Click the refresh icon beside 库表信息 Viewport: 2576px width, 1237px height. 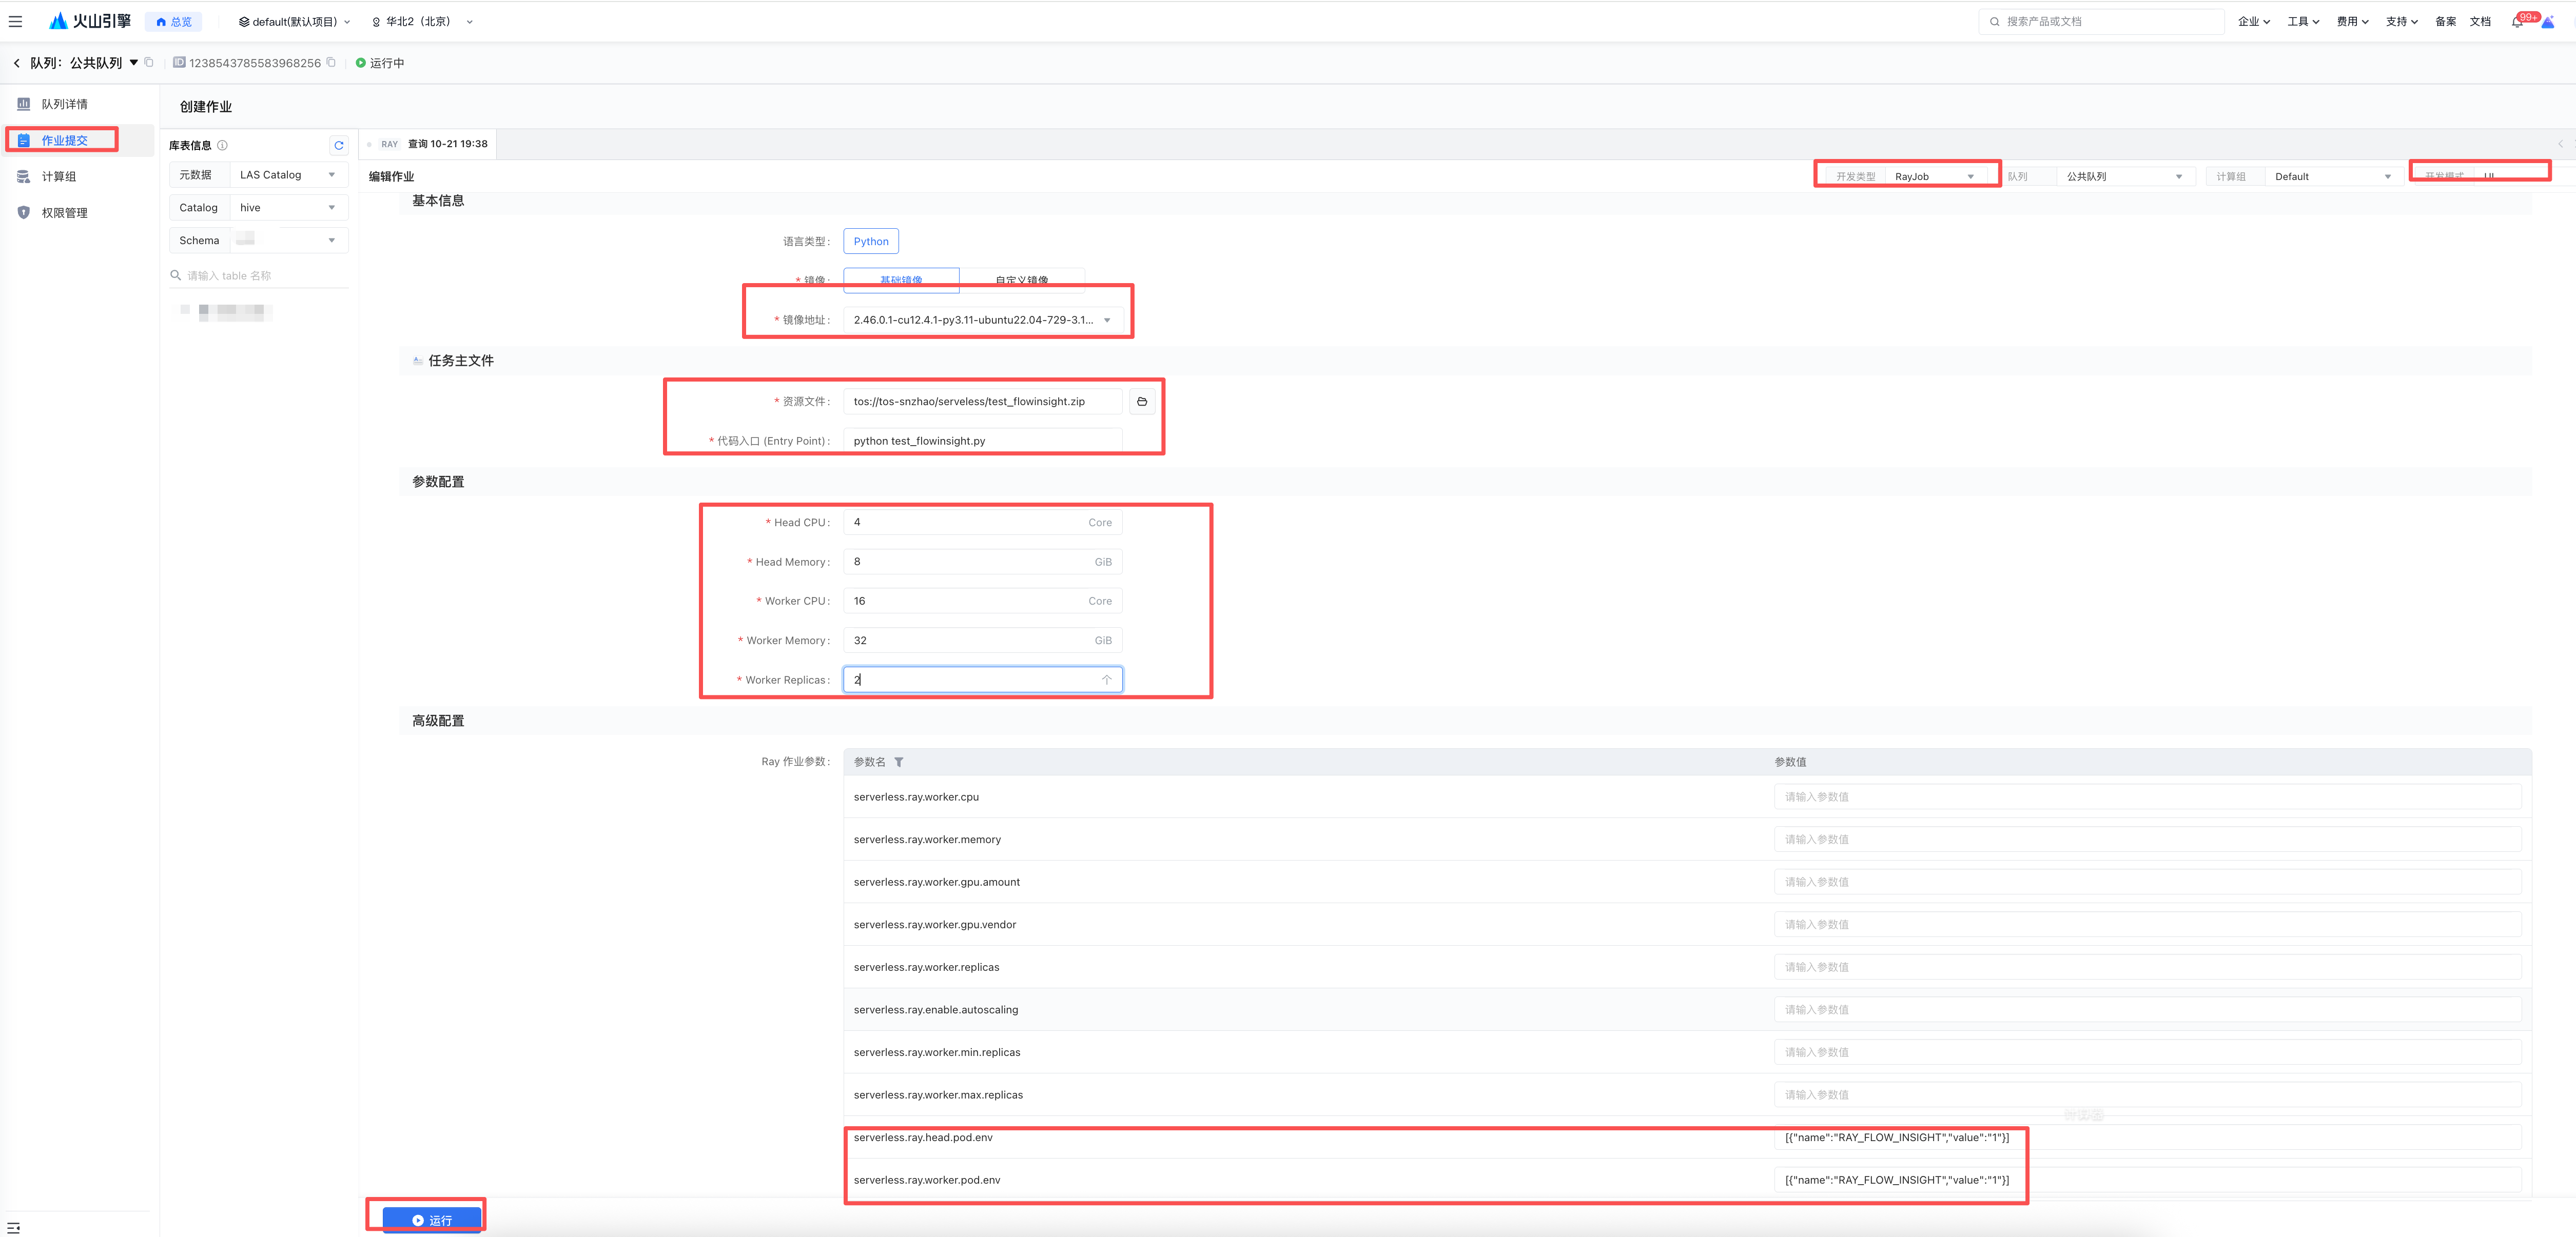pyautogui.click(x=339, y=146)
